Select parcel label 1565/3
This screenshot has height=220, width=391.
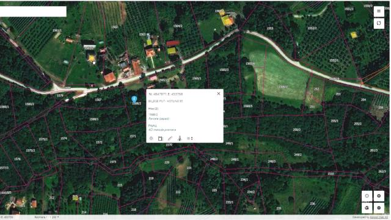tap(224, 70)
